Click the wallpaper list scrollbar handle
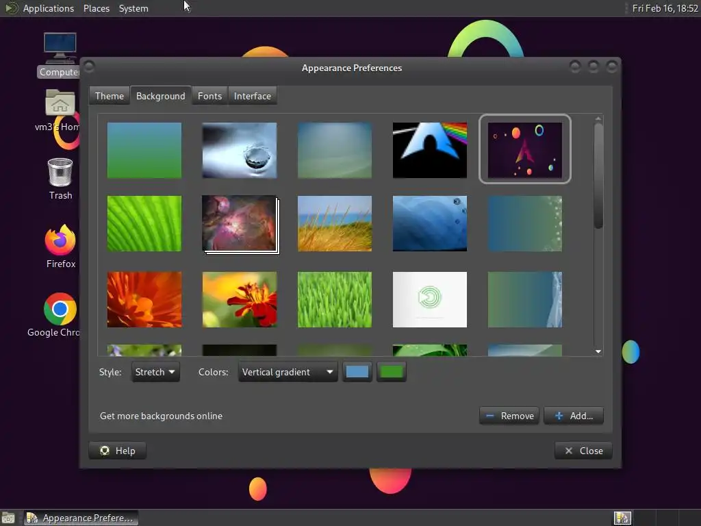701x526 pixels. pos(598,176)
